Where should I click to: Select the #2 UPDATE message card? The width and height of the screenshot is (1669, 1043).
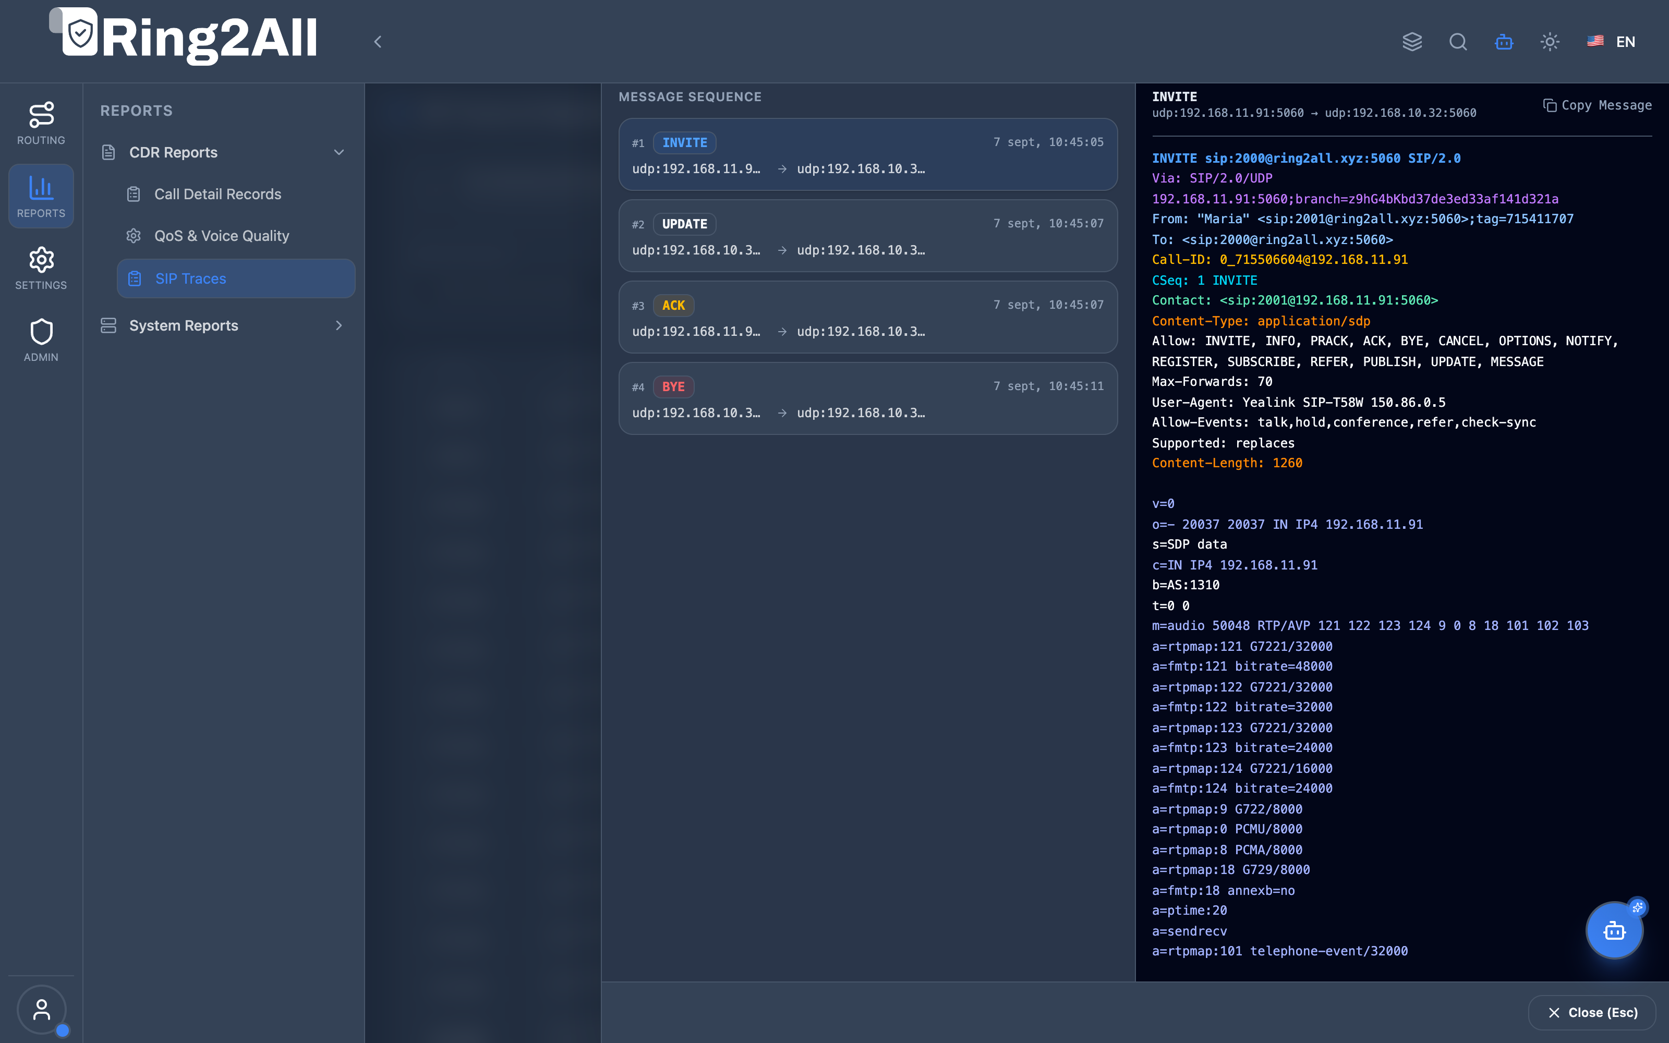click(x=867, y=236)
